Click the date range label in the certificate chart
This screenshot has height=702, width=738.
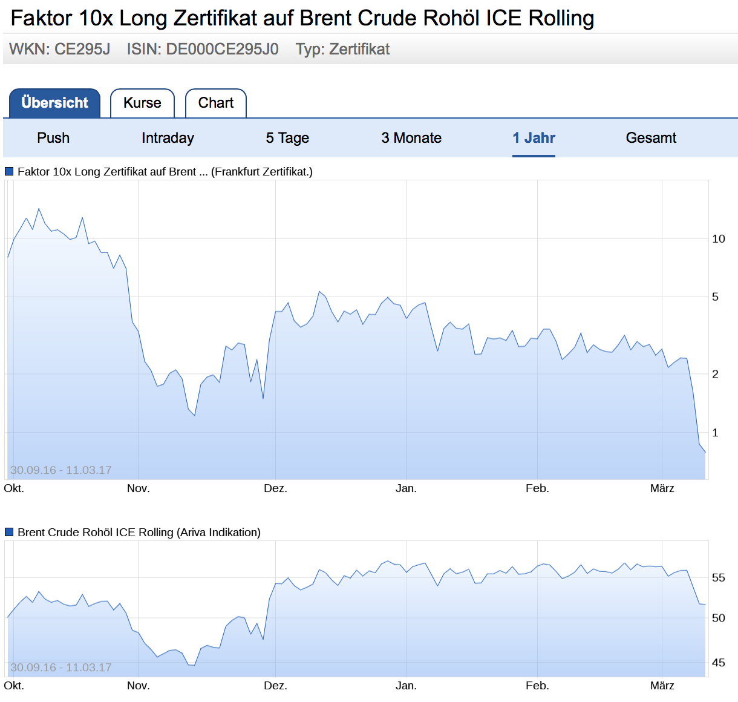click(61, 470)
